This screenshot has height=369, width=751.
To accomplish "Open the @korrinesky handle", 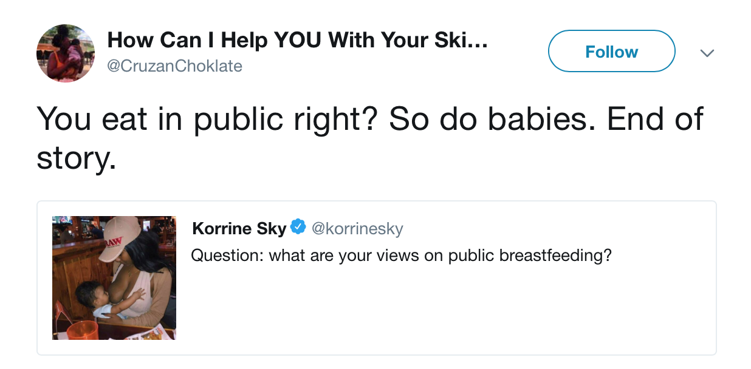I will (x=357, y=228).
